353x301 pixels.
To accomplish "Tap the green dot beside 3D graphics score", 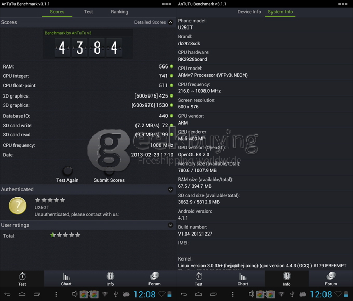I will pos(171,105).
